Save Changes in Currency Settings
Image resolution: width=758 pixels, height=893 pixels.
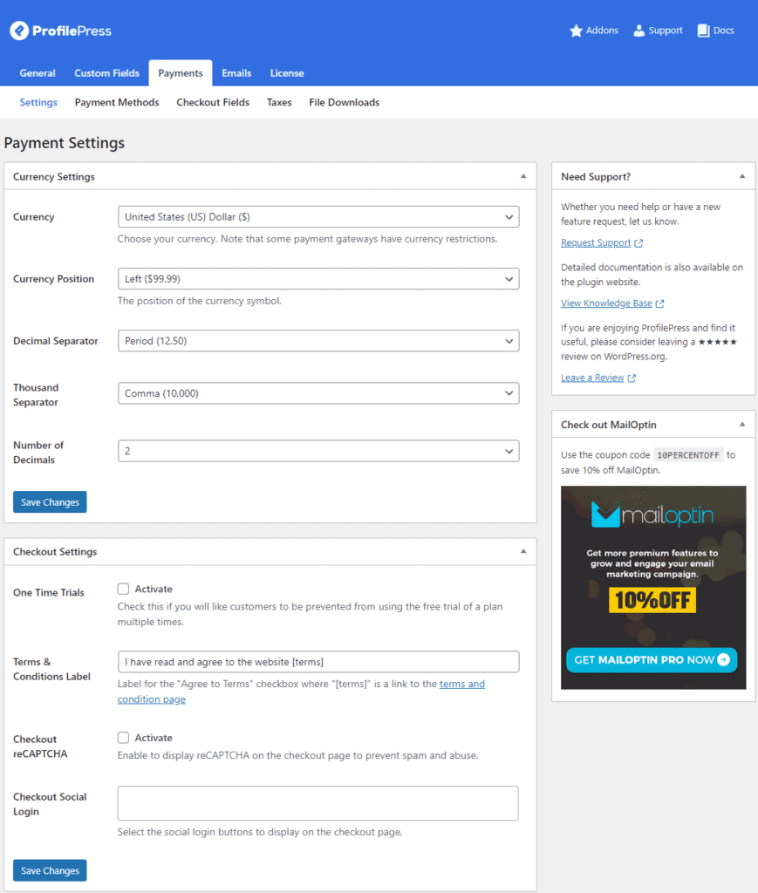pos(50,501)
